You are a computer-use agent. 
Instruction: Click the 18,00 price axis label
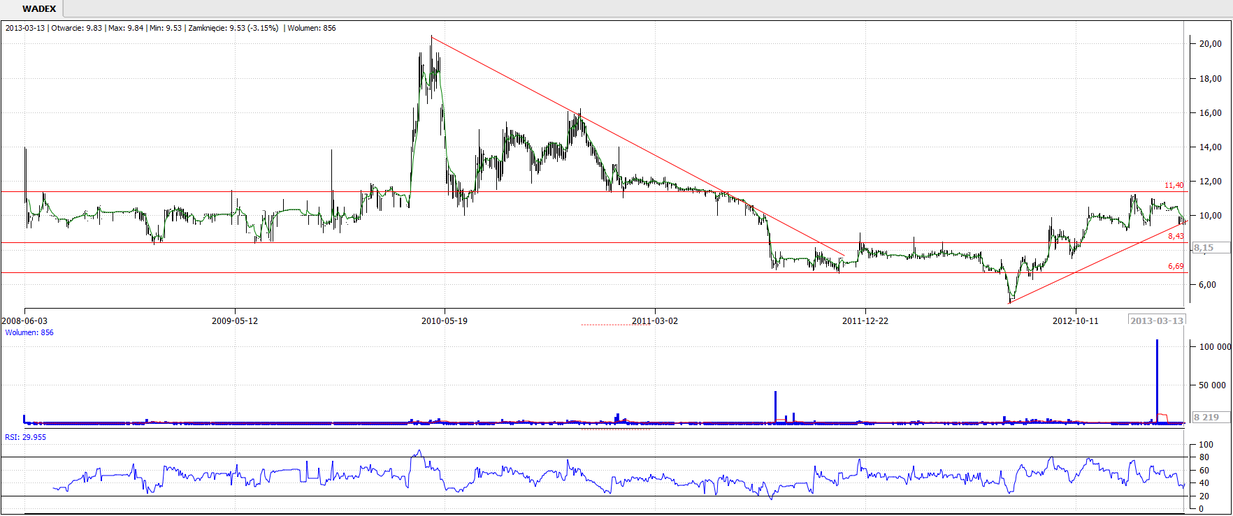click(1211, 79)
